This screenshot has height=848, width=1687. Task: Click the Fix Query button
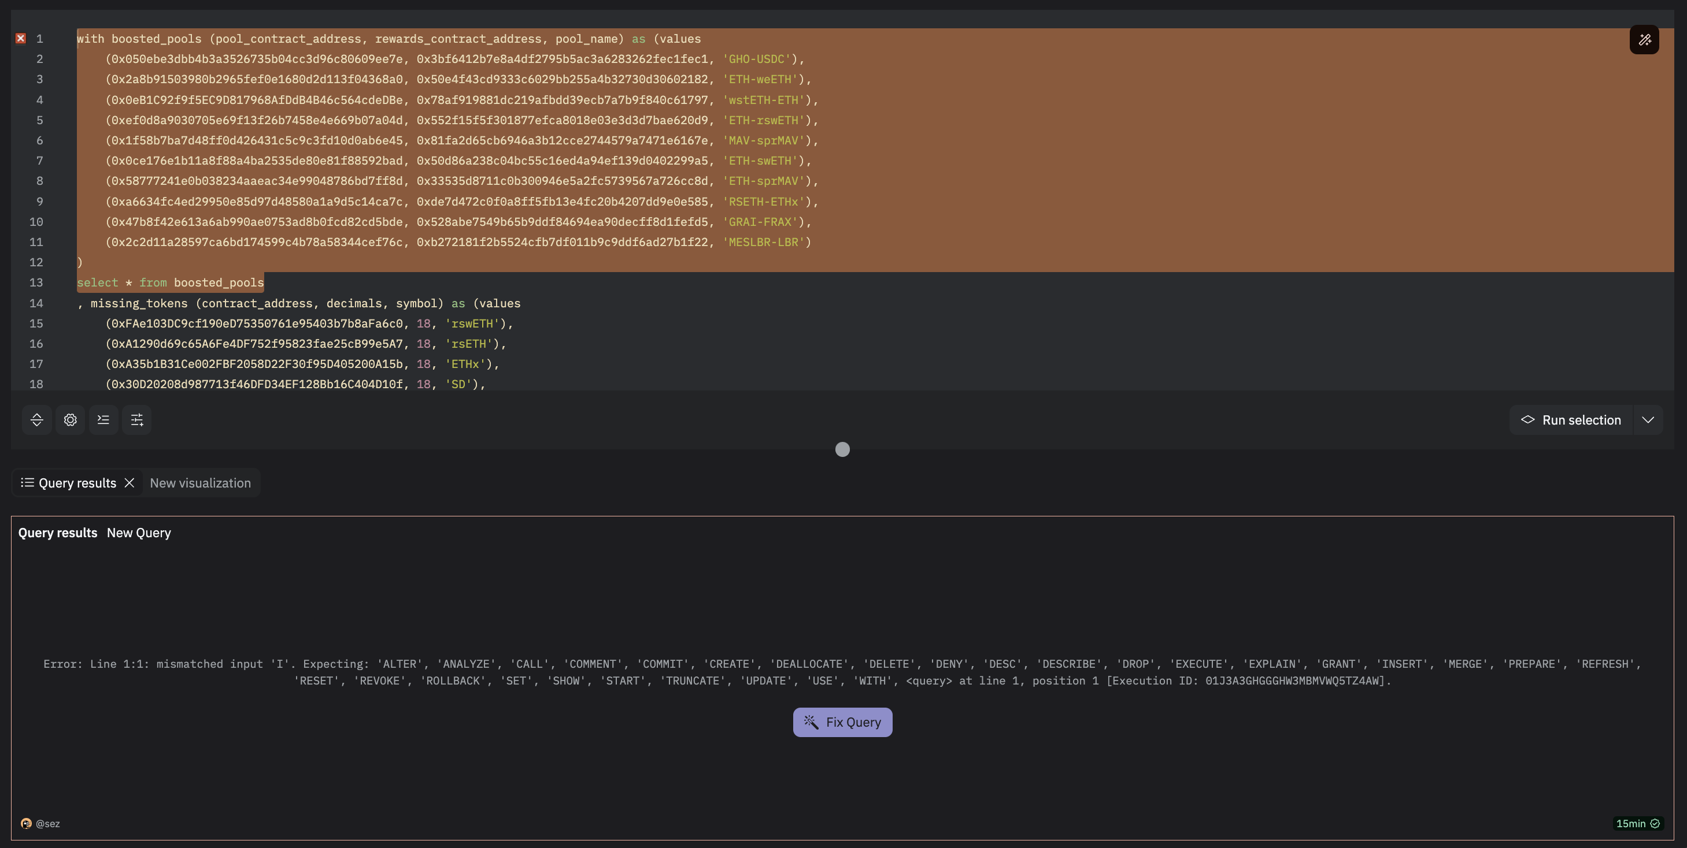click(x=842, y=723)
